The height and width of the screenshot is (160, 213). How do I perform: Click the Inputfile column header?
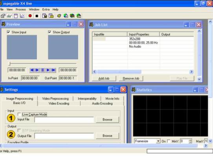coord(110,34)
